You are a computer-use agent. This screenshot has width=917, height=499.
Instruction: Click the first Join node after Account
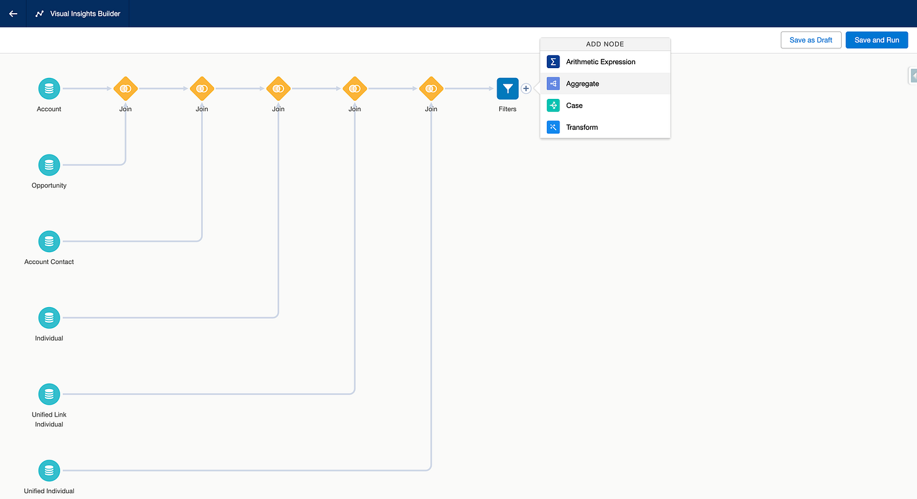[125, 88]
